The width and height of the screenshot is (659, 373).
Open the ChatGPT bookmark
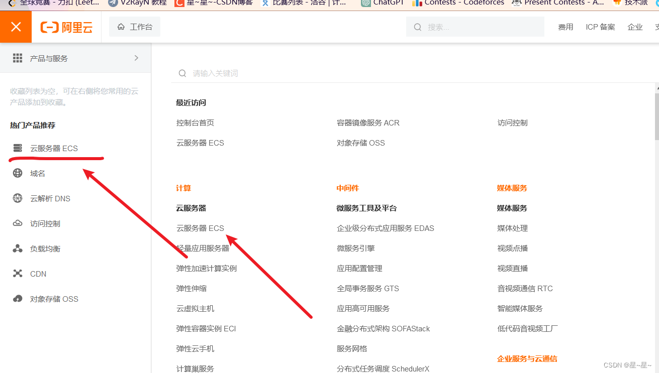click(x=383, y=3)
